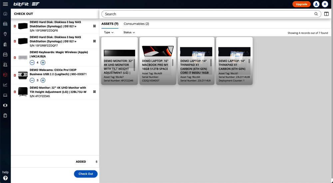Delete first DiskStation S/N 15FGR6F2ZDQF6 from list
The width and height of the screenshot is (333, 183).
pos(15,26)
